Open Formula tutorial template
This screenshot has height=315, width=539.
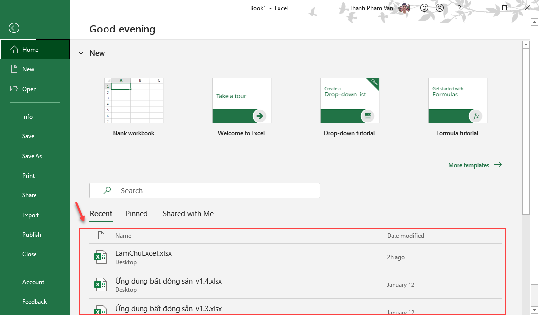pos(457,107)
